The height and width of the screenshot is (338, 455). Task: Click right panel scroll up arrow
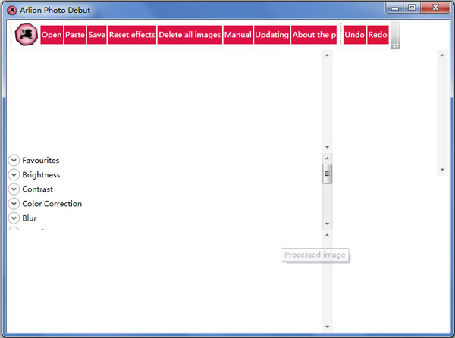pyautogui.click(x=442, y=55)
